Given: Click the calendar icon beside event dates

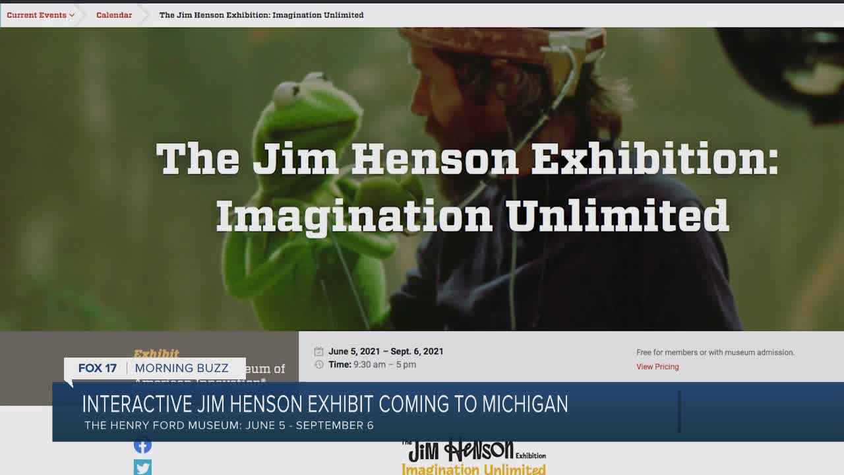Looking at the screenshot, I should pyautogui.click(x=319, y=352).
